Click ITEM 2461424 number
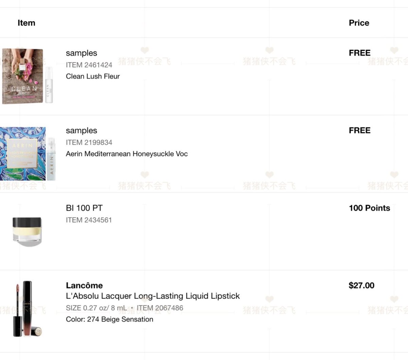Image resolution: width=408 pixels, height=360 pixels. (89, 65)
